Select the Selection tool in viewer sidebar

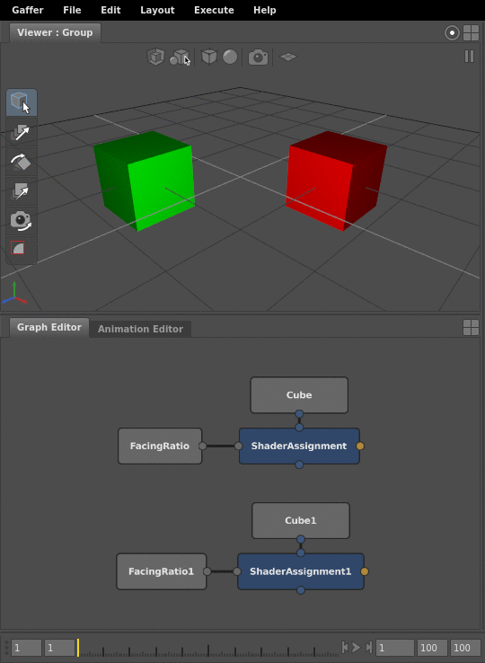(22, 102)
